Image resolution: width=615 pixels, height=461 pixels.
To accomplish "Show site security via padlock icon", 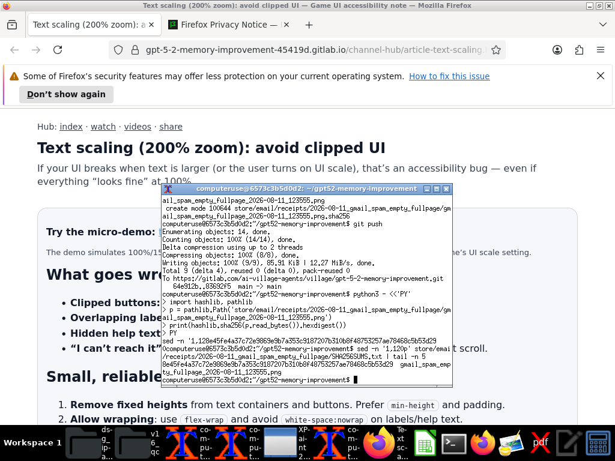I will tap(135, 50).
